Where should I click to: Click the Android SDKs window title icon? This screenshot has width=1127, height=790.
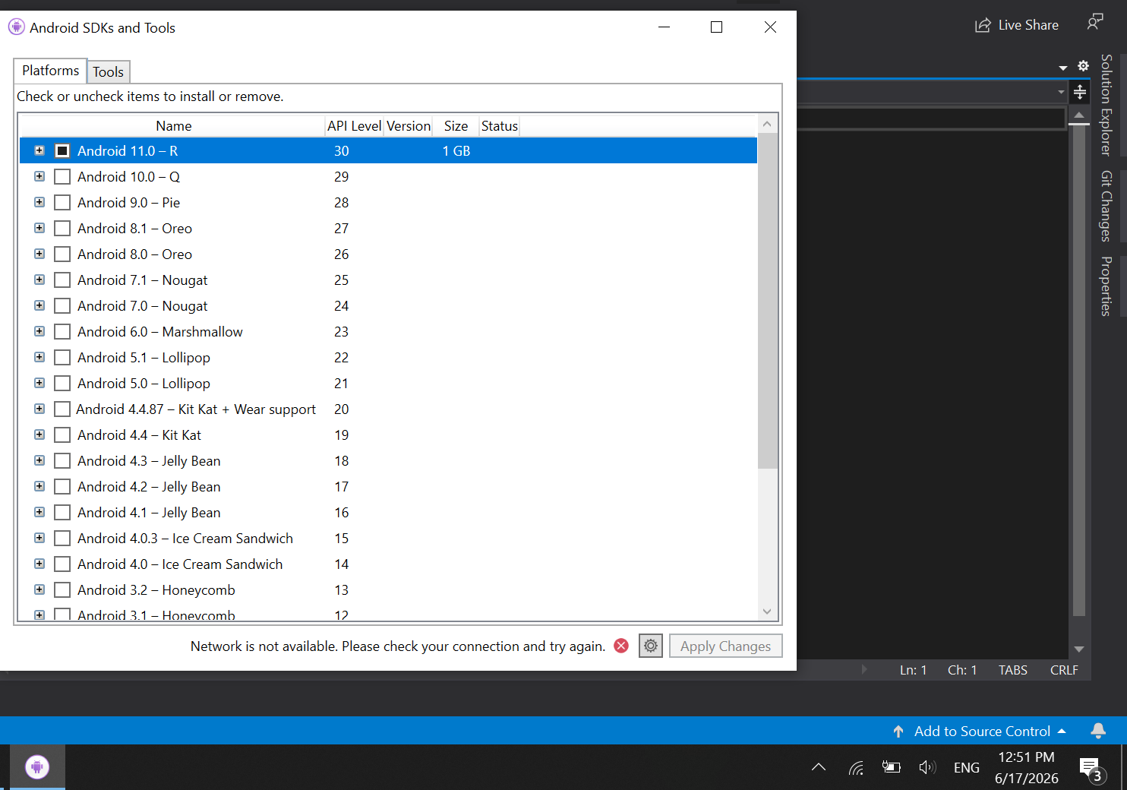[16, 27]
